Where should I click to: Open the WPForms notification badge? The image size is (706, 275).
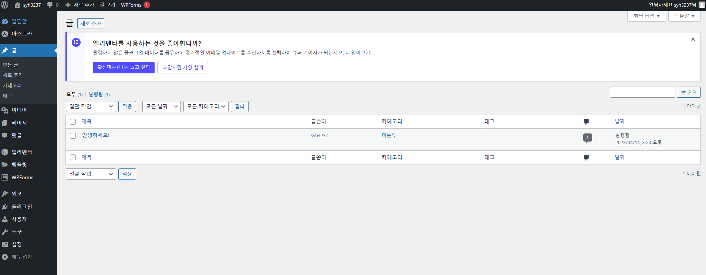147,5
